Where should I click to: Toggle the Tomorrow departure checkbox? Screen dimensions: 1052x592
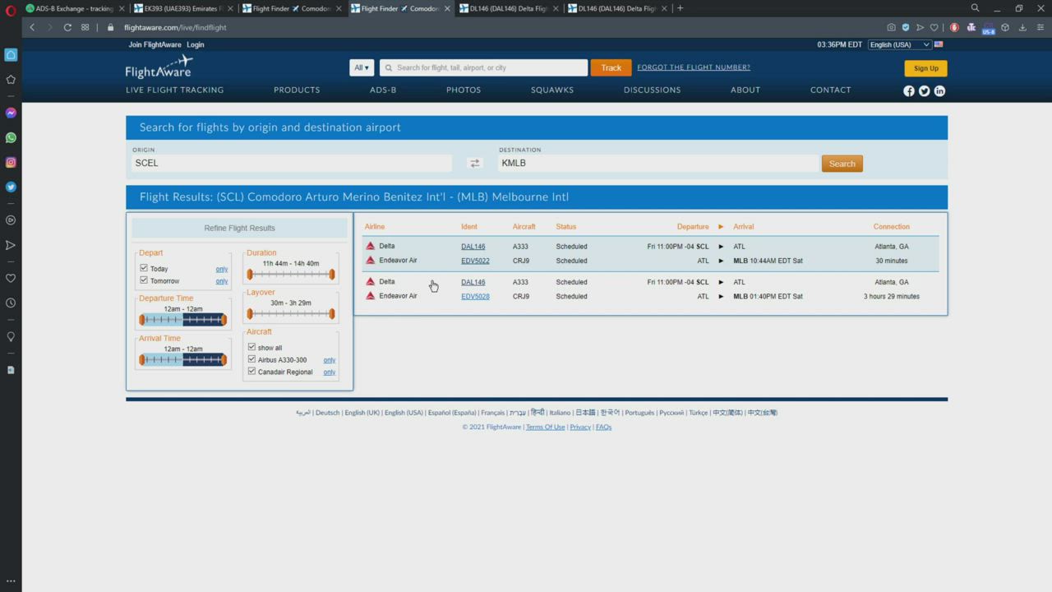144,280
